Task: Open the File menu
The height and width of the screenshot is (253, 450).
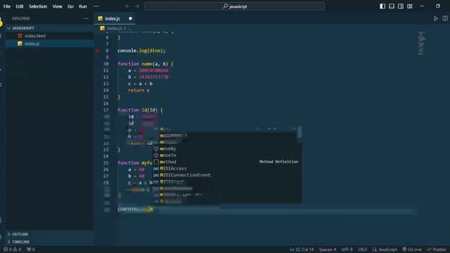Action: click(7, 6)
